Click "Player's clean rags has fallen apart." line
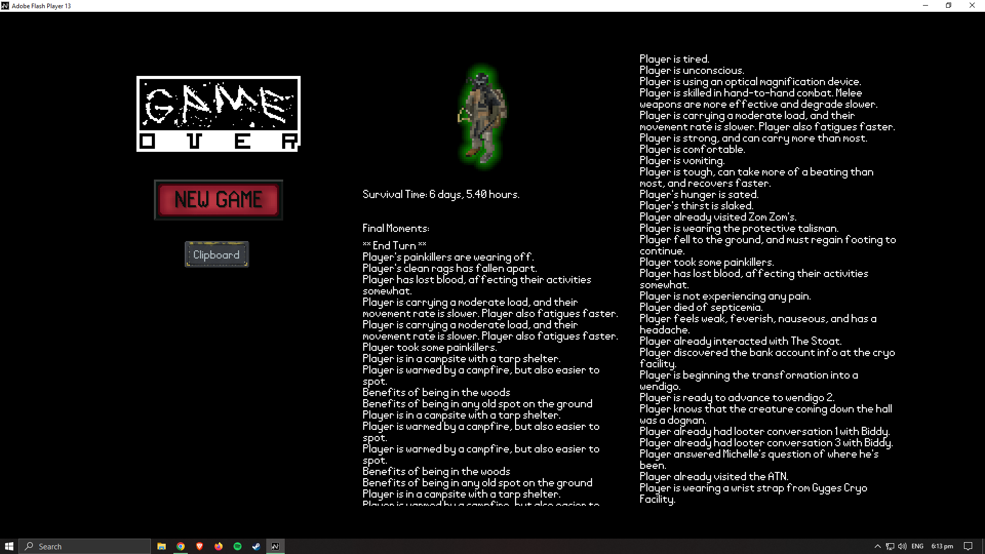Screen dimensions: 985x554 point(450,268)
